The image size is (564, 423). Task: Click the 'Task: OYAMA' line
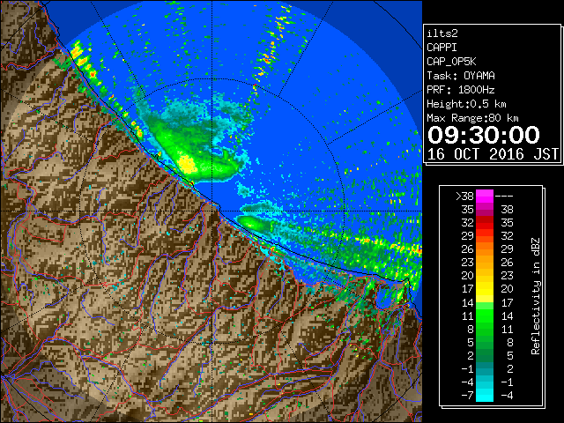[x=461, y=76]
